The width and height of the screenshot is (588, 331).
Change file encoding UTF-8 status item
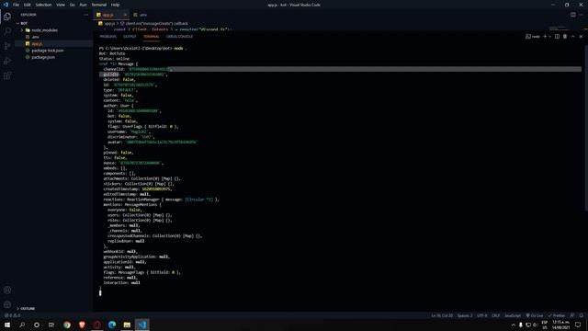coord(481,315)
